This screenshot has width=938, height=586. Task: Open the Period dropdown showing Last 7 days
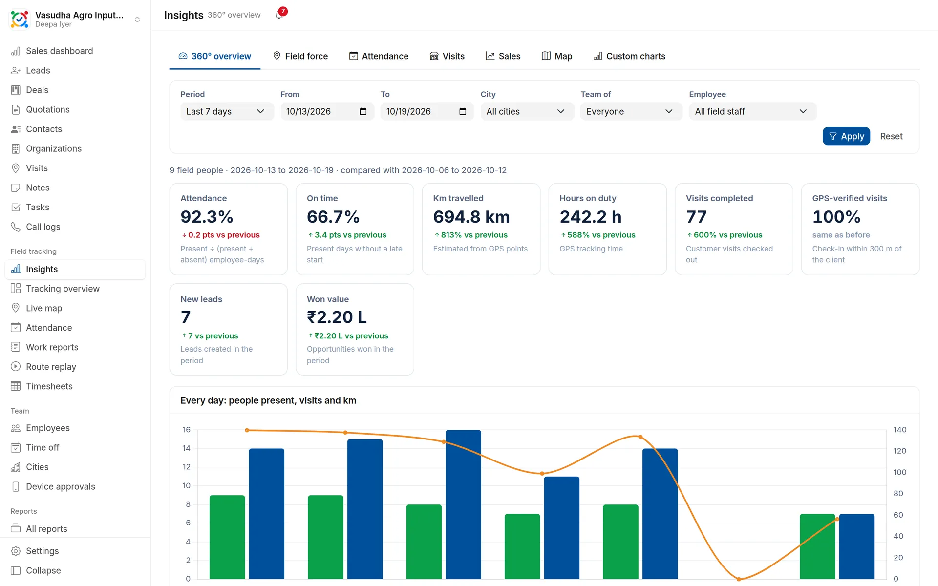point(227,111)
